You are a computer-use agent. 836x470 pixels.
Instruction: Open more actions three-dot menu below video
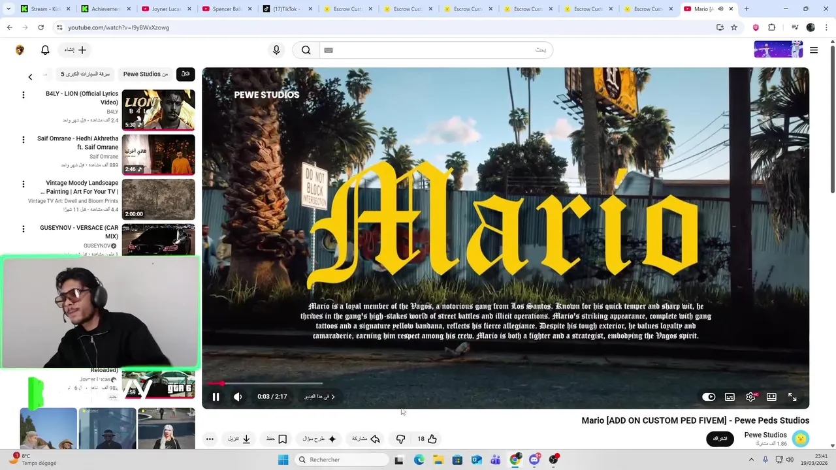coord(210,439)
